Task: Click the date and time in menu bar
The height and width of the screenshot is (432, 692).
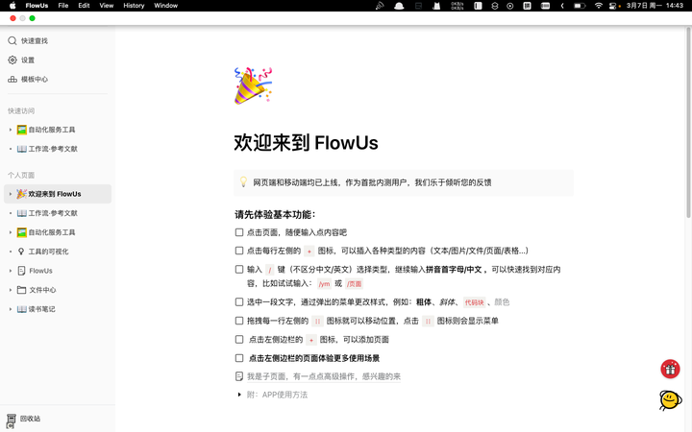Action: (655, 6)
